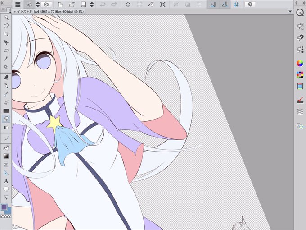
Task: Click the Clear outside selection icon
Action: [x=139, y=5]
